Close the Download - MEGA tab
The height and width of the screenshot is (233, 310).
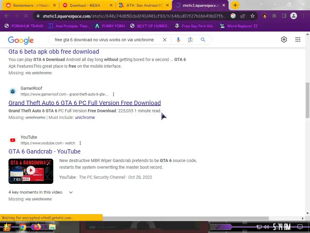(111, 5)
